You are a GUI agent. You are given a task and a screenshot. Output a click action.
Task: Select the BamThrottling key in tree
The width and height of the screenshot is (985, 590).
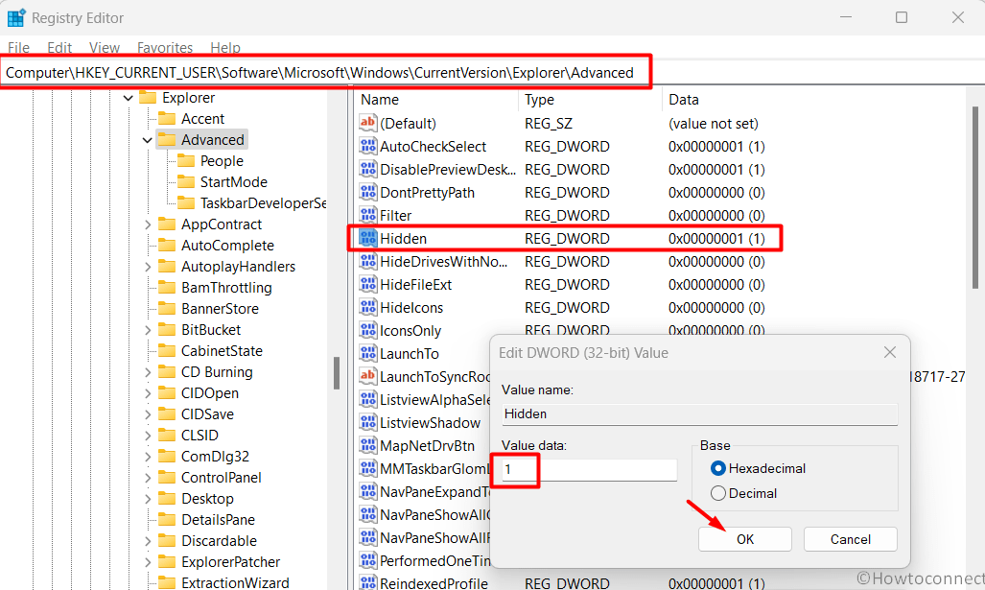click(226, 288)
